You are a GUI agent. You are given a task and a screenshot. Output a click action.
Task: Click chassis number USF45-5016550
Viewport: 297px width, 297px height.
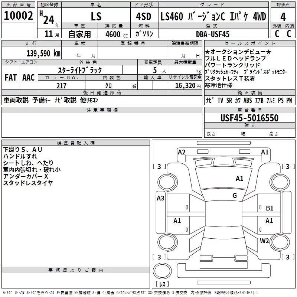(x=249, y=118)
